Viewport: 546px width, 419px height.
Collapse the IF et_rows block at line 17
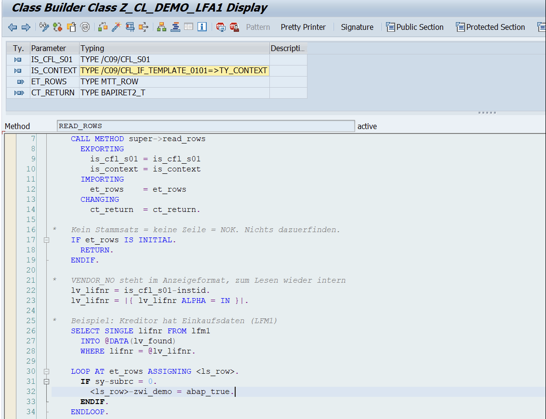click(46, 240)
